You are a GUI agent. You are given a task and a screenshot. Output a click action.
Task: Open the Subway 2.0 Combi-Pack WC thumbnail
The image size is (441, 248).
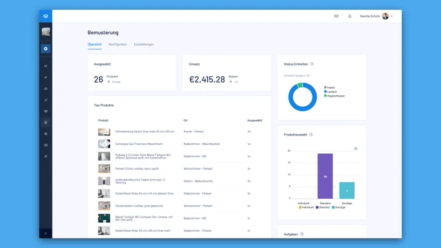coord(104,156)
